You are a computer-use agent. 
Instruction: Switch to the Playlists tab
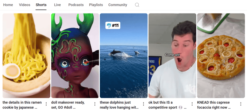coord(96,5)
